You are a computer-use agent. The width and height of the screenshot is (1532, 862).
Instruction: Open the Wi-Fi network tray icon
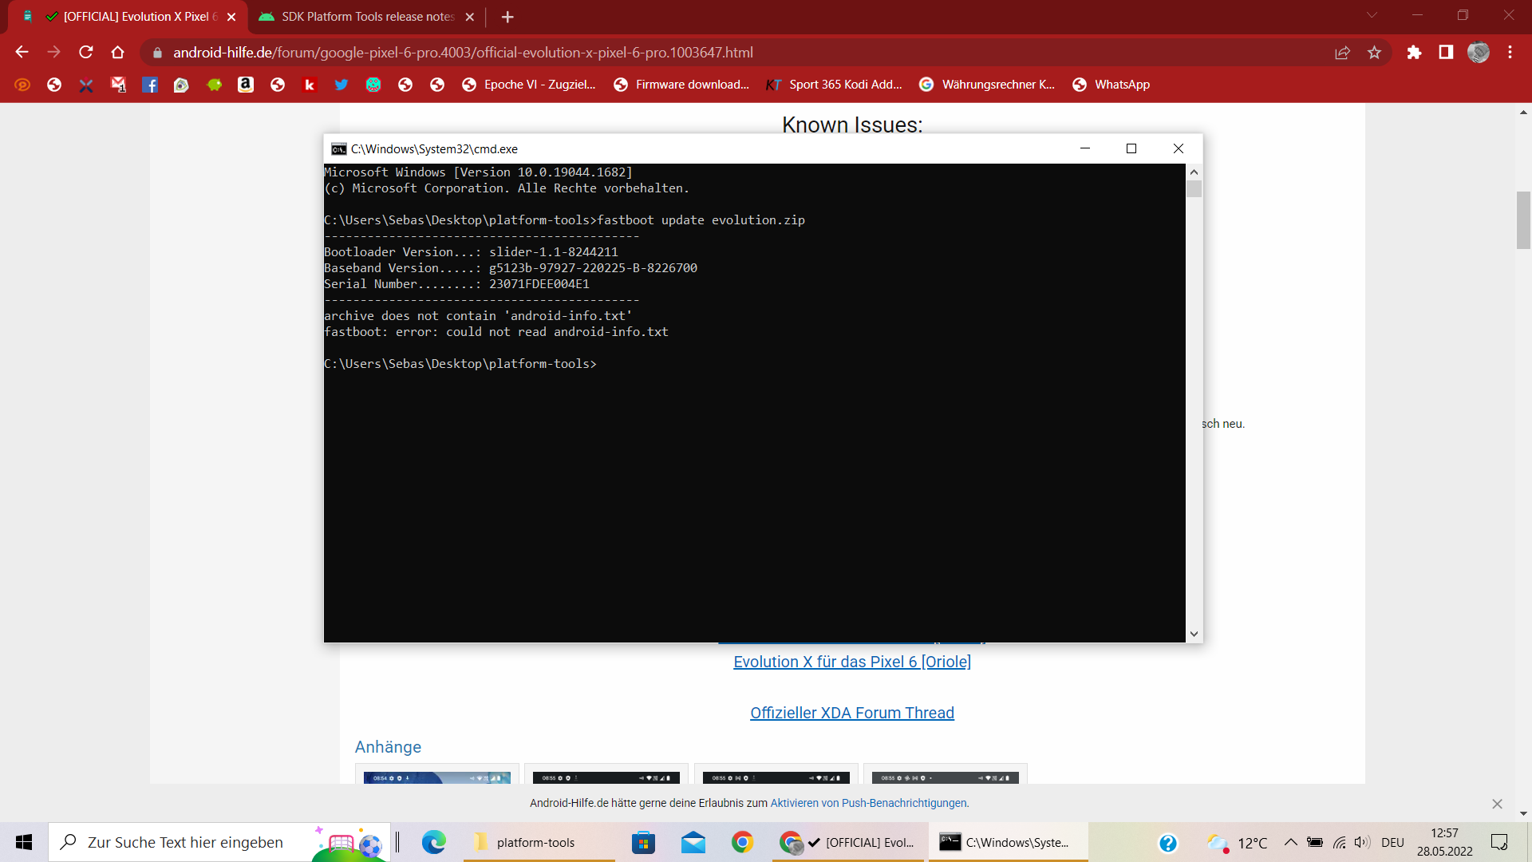click(1340, 842)
